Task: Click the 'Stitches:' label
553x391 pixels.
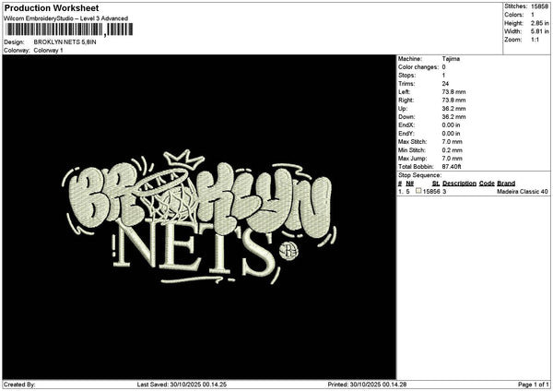Action: click(x=515, y=6)
